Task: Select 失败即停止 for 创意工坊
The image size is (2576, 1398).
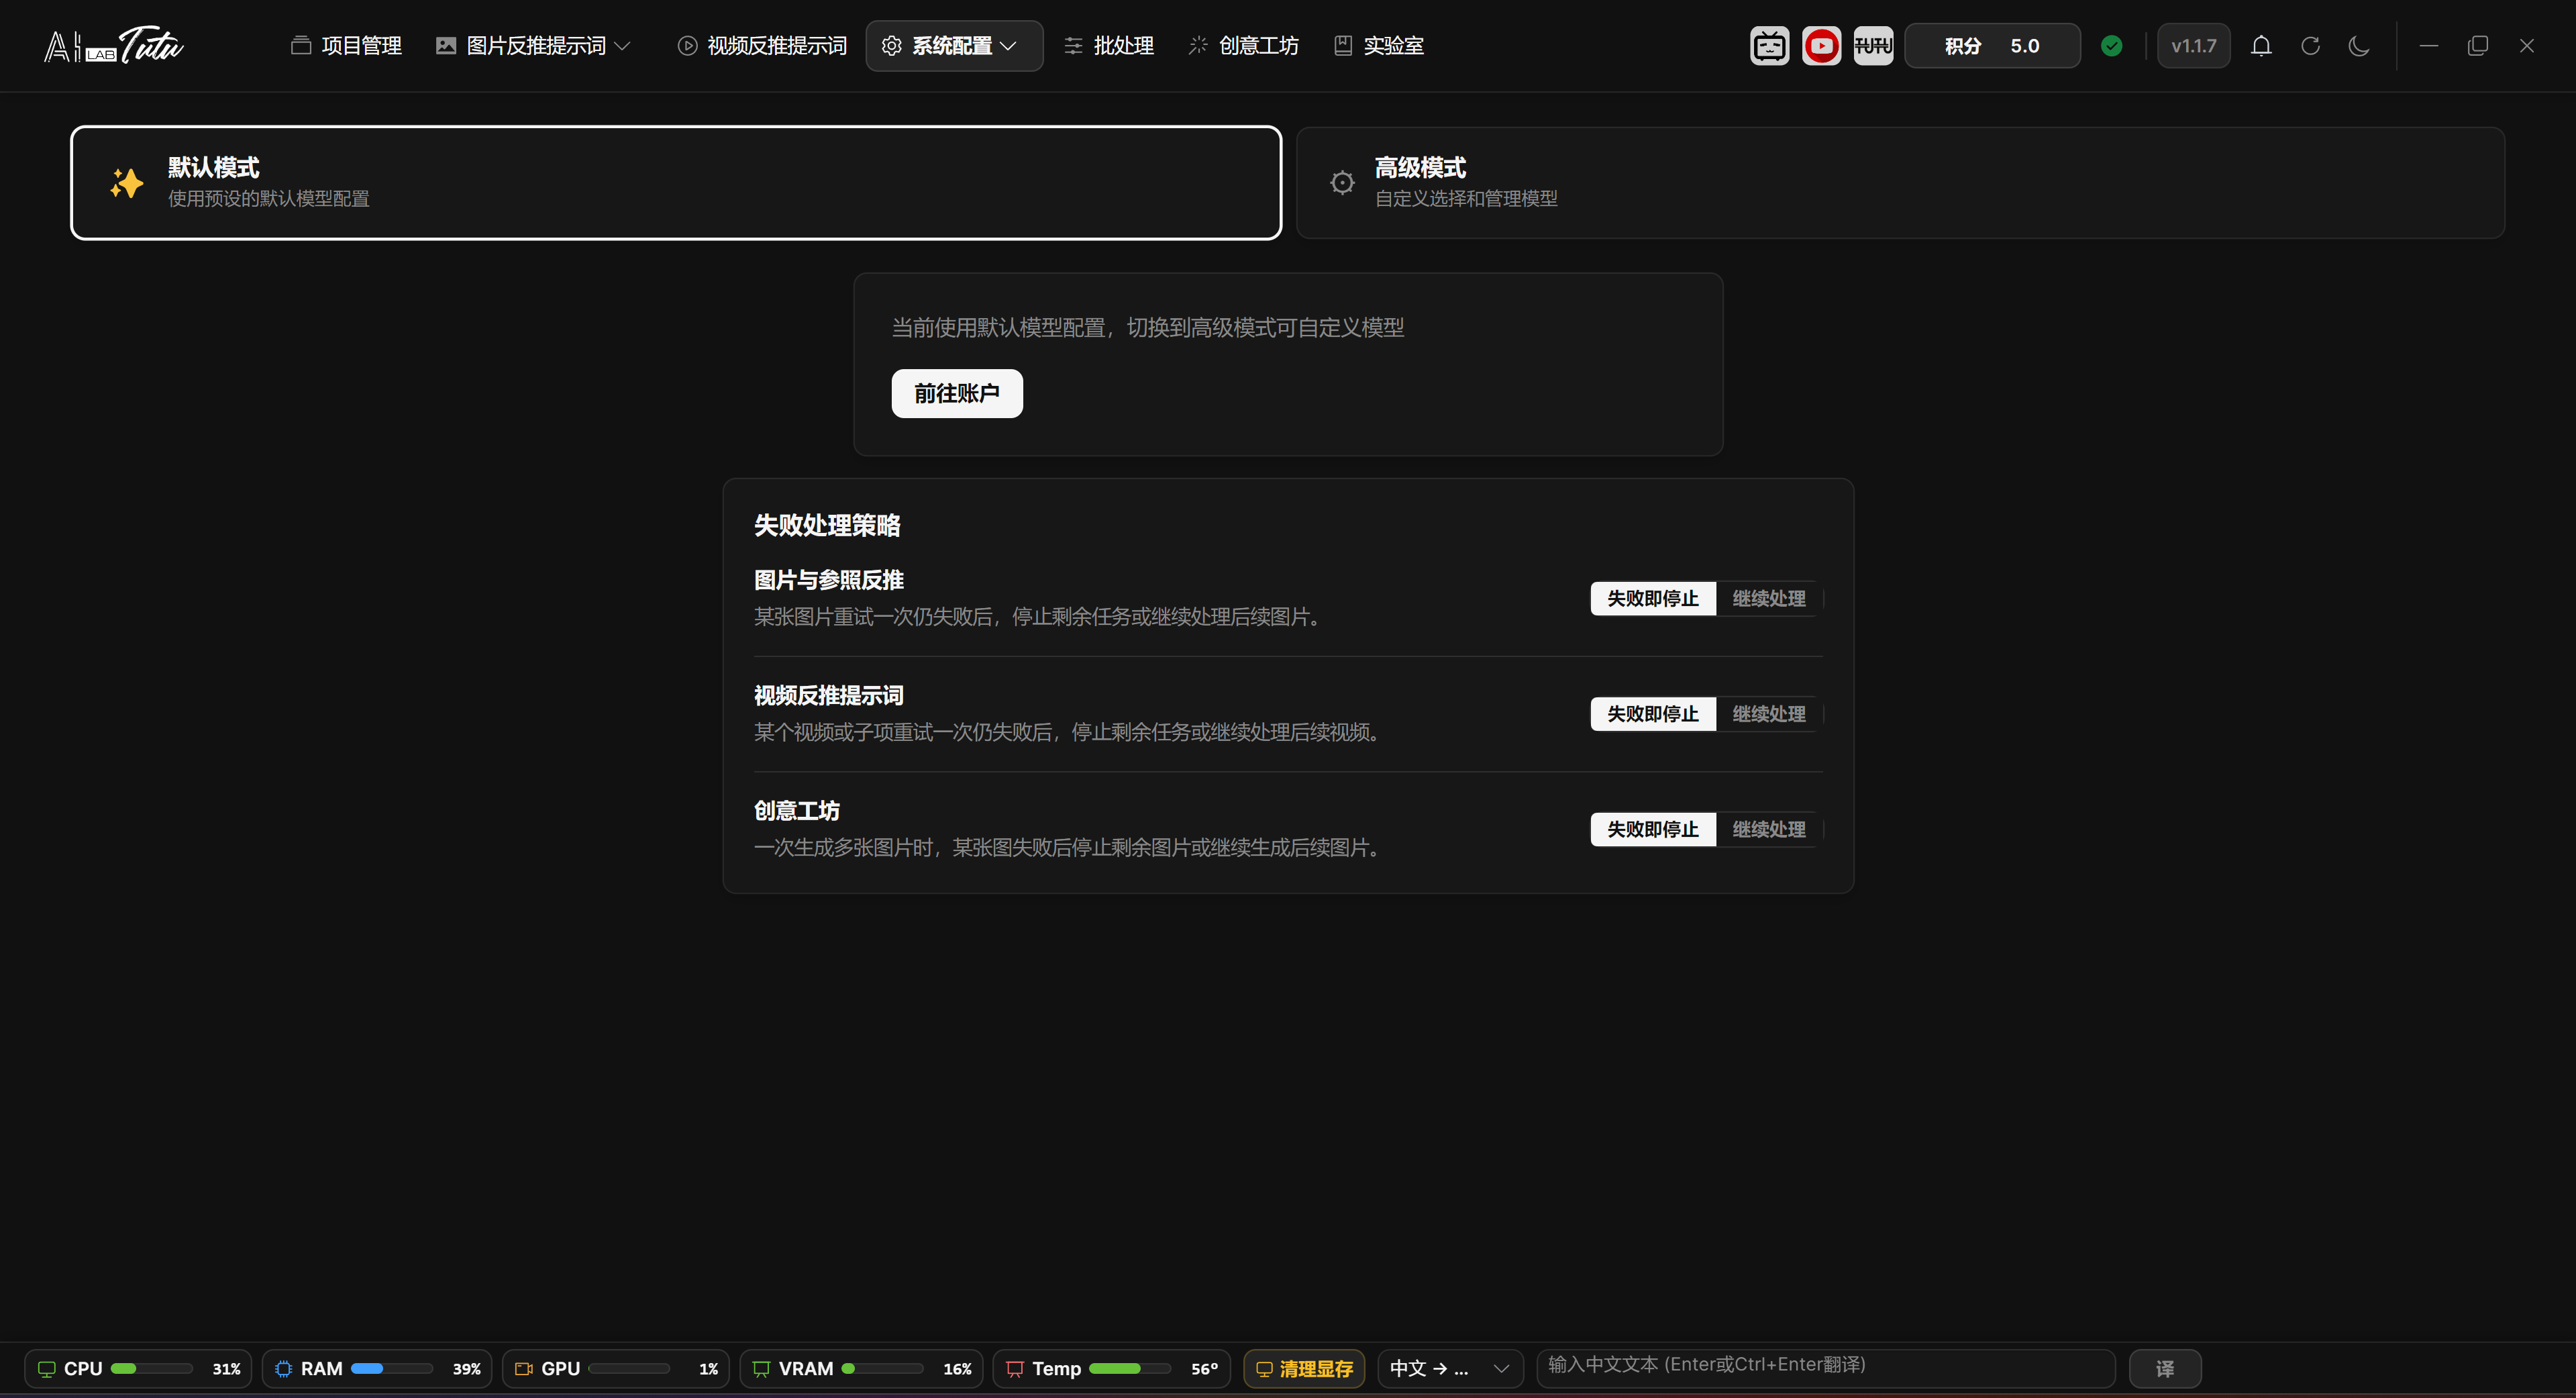Action: 1653,829
